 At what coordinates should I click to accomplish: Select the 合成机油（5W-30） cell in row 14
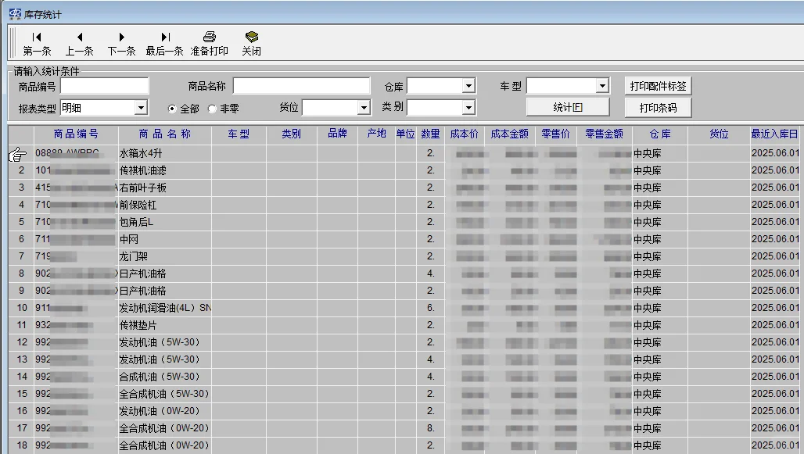[x=164, y=377]
